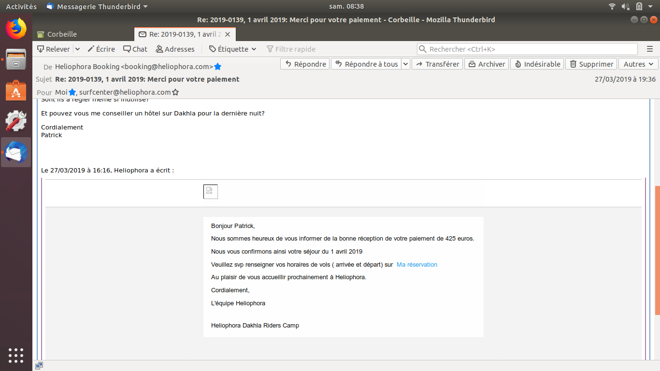
Task: Click the message vertical scrollbar thumb
Action: 657,250
